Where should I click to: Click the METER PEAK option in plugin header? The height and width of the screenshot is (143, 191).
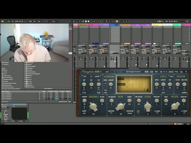point(173,71)
